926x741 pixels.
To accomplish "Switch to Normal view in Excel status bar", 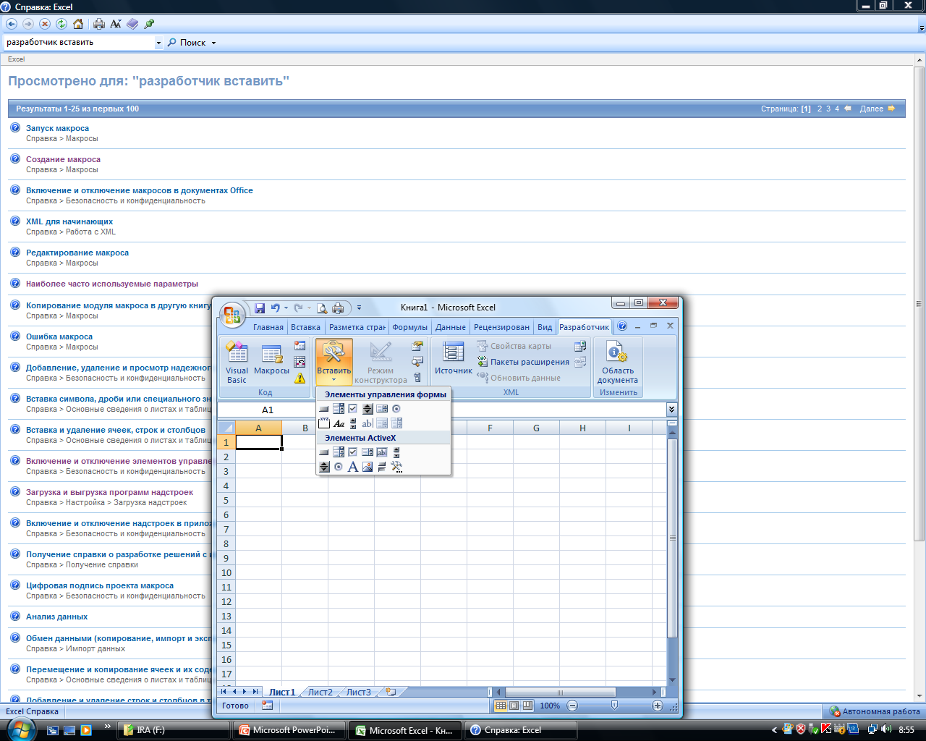I will coord(501,706).
